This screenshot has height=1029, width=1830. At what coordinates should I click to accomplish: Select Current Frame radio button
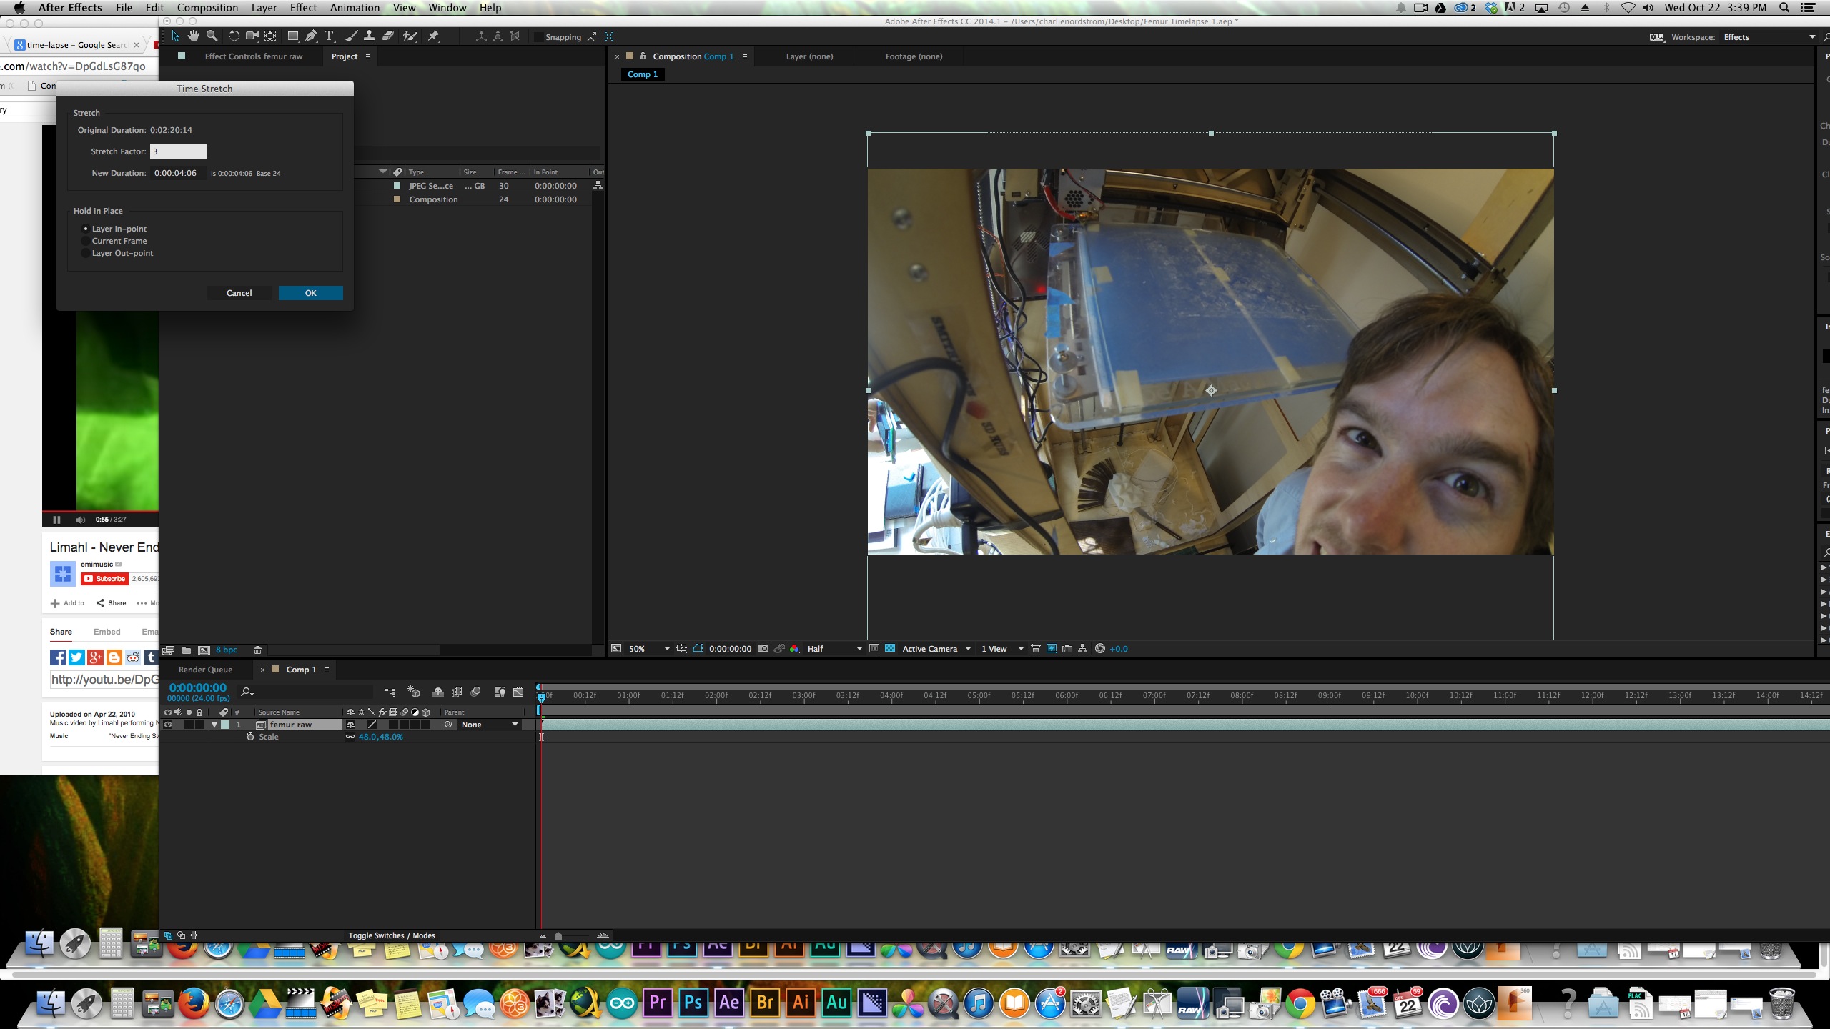pos(86,241)
